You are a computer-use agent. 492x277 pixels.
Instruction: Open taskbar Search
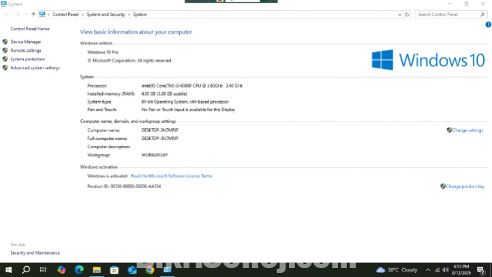coord(26,269)
